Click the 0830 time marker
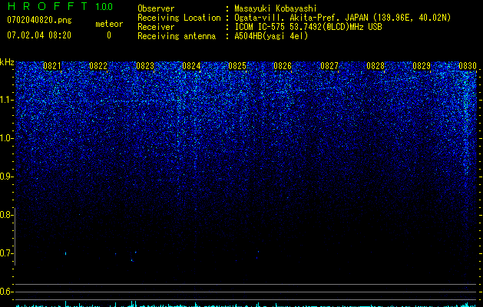 (x=468, y=66)
